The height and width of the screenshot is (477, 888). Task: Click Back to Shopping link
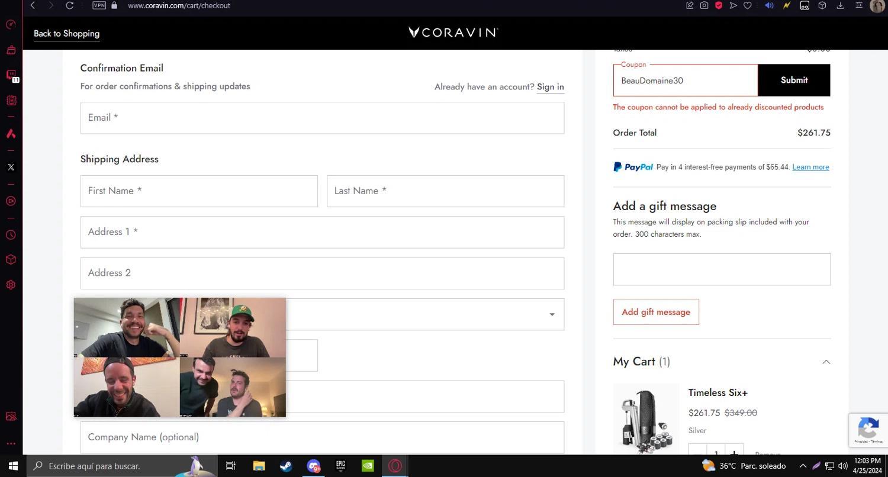pyautogui.click(x=66, y=34)
